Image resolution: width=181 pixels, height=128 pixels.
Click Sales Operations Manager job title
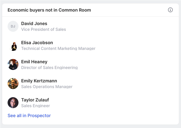click(x=47, y=87)
